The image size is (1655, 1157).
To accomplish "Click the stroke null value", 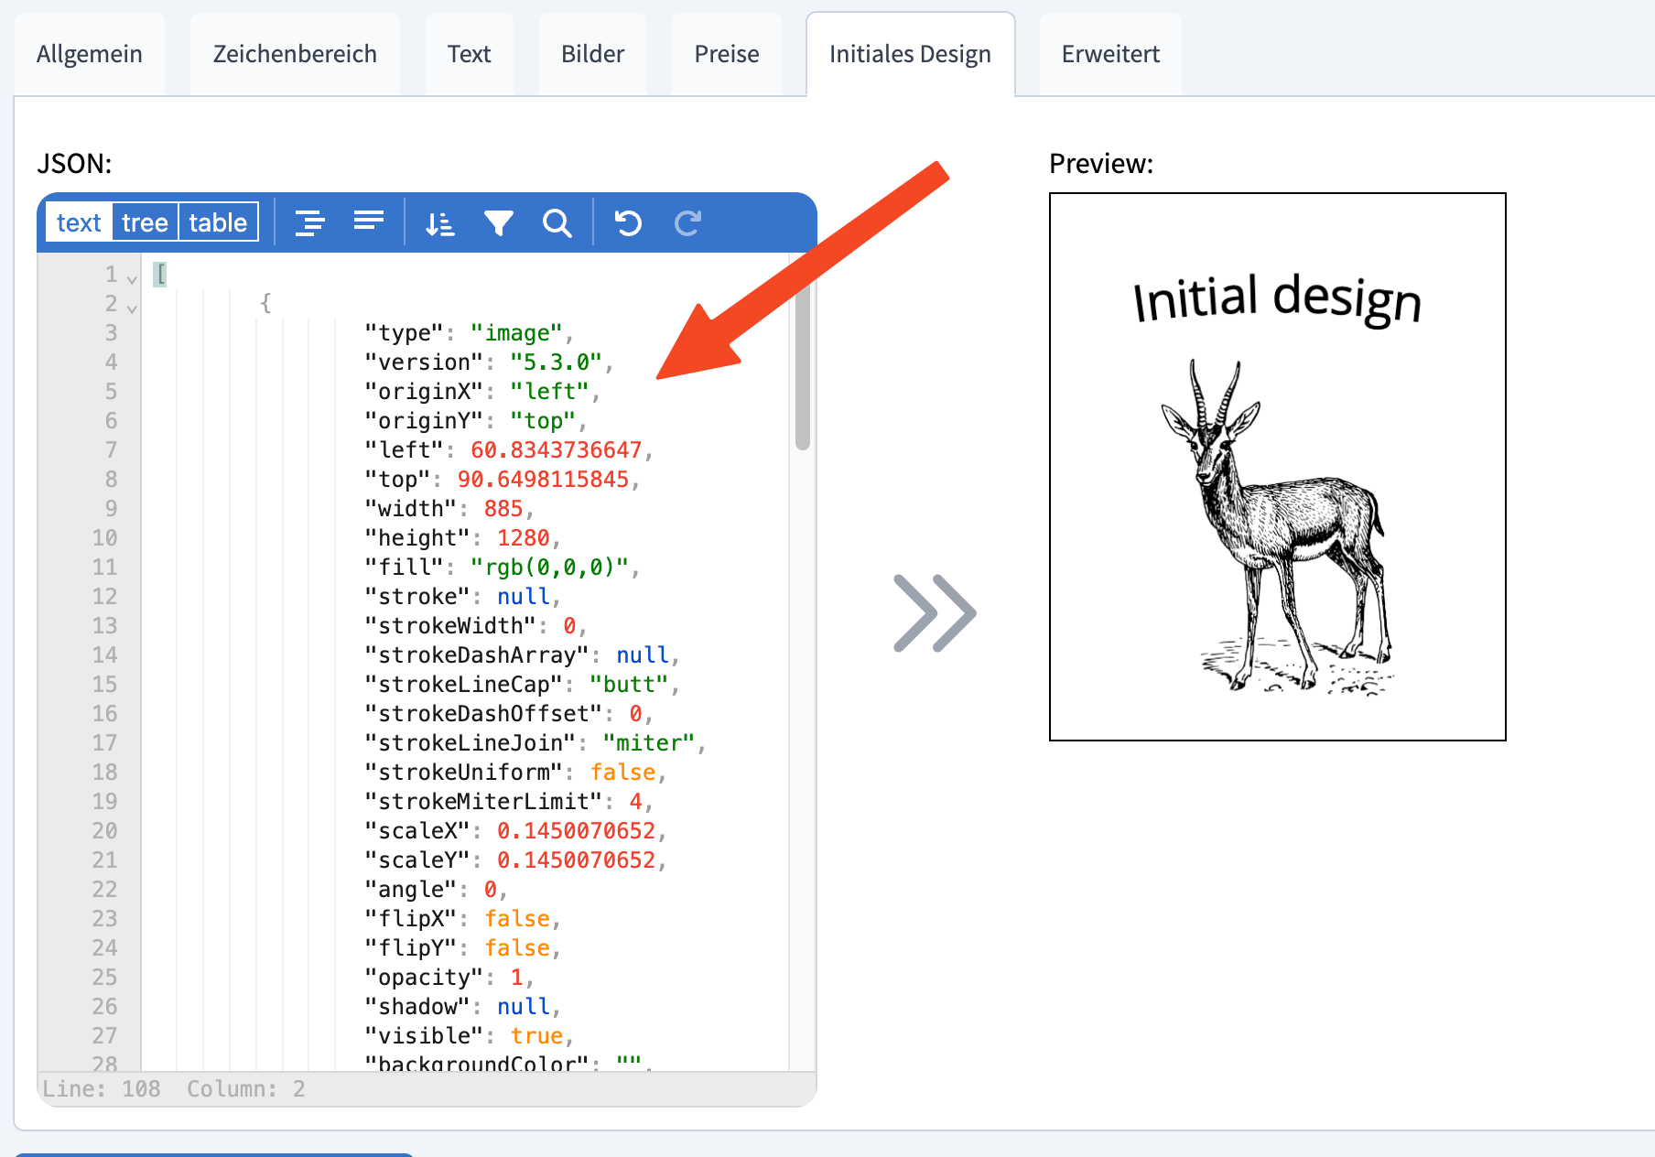I will [x=524, y=597].
